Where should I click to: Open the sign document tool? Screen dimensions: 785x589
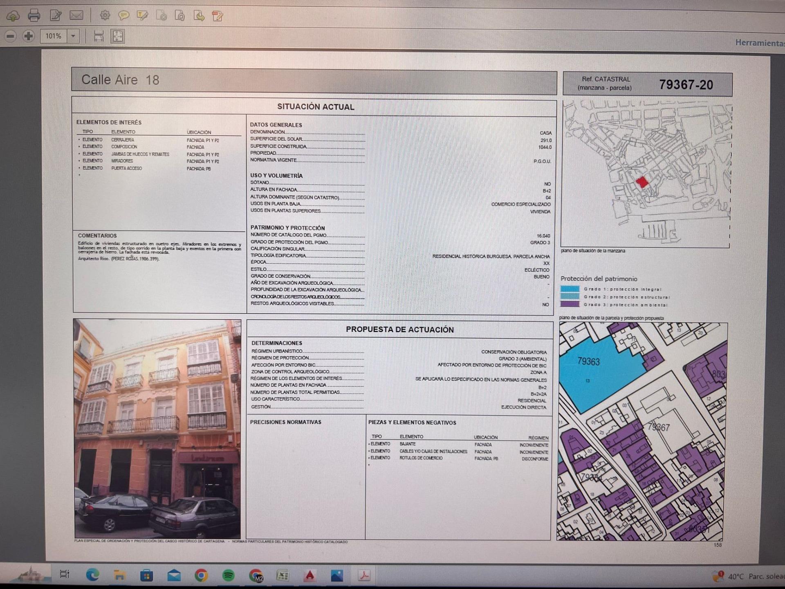(x=56, y=16)
